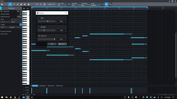Select the Line draw tool
Screen dimensions: 177x99
tap(18, 4)
